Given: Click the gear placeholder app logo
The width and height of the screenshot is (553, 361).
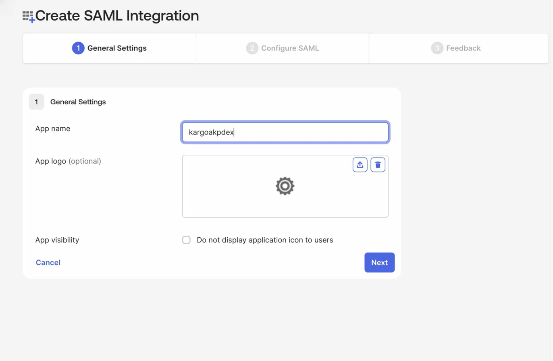Looking at the screenshot, I should (285, 186).
